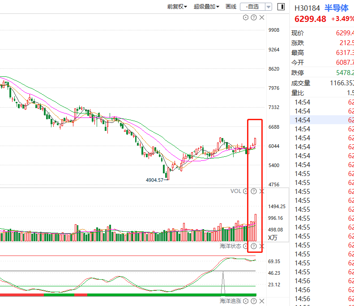Close the 海洋状态 indicator panel
Viewport: 354px width, 306px height.
pyautogui.click(x=262, y=246)
